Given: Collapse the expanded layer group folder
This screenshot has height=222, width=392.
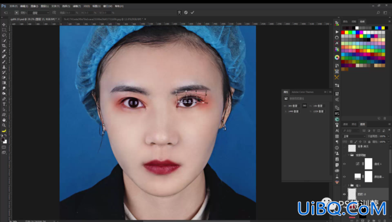Looking at the screenshot, I should pyautogui.click(x=349, y=155).
